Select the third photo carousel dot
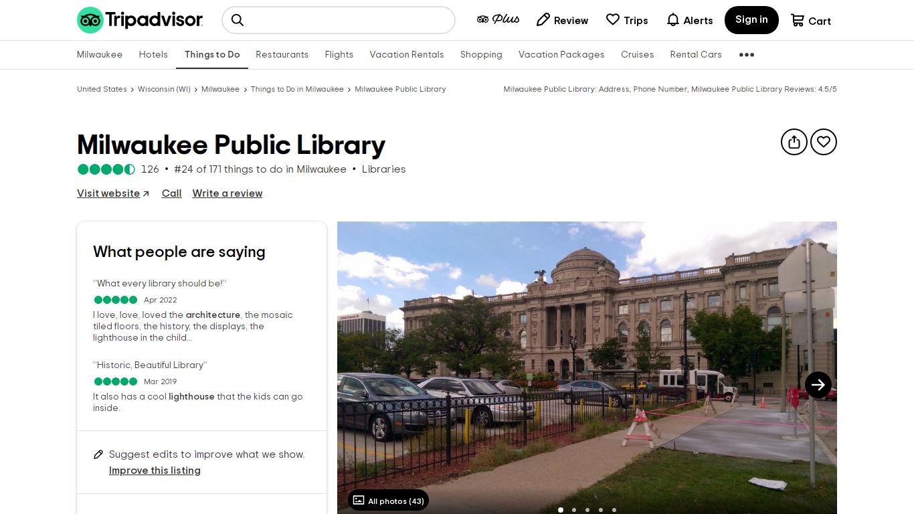The width and height of the screenshot is (914, 514). [x=587, y=510]
